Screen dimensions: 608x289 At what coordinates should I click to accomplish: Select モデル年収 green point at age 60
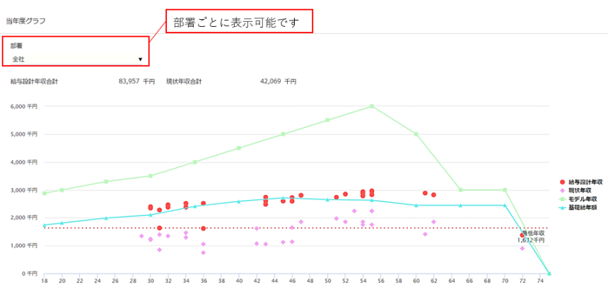coord(416,134)
